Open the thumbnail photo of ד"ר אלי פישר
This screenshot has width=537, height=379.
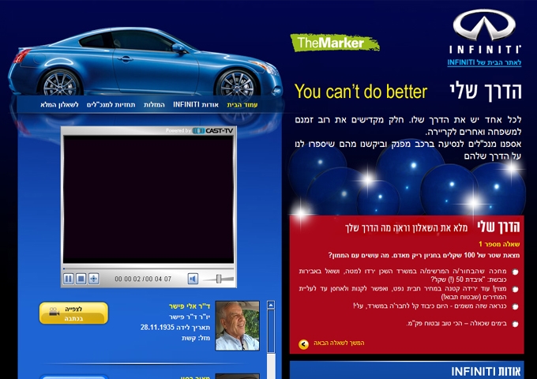[238, 325]
